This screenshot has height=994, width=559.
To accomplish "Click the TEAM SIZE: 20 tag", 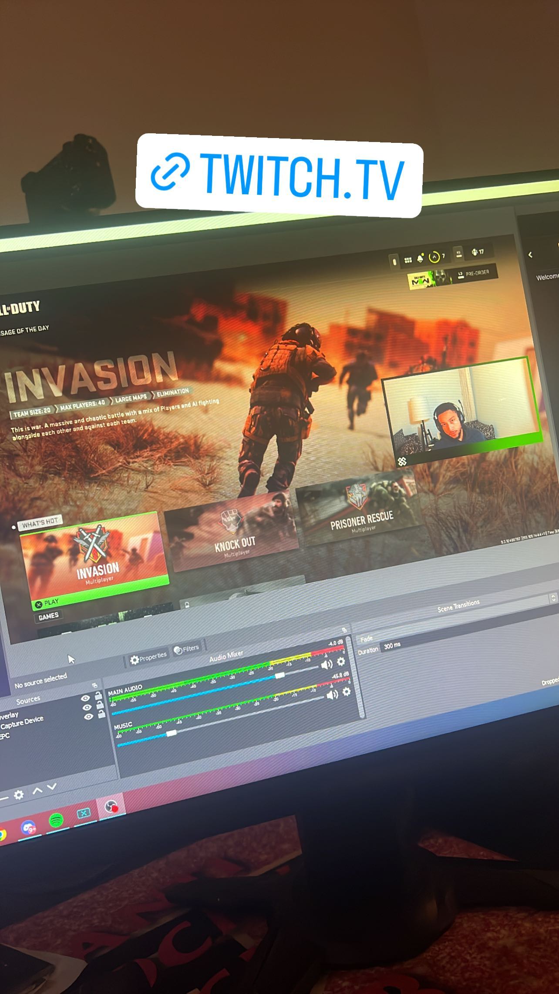I will pos(31,412).
